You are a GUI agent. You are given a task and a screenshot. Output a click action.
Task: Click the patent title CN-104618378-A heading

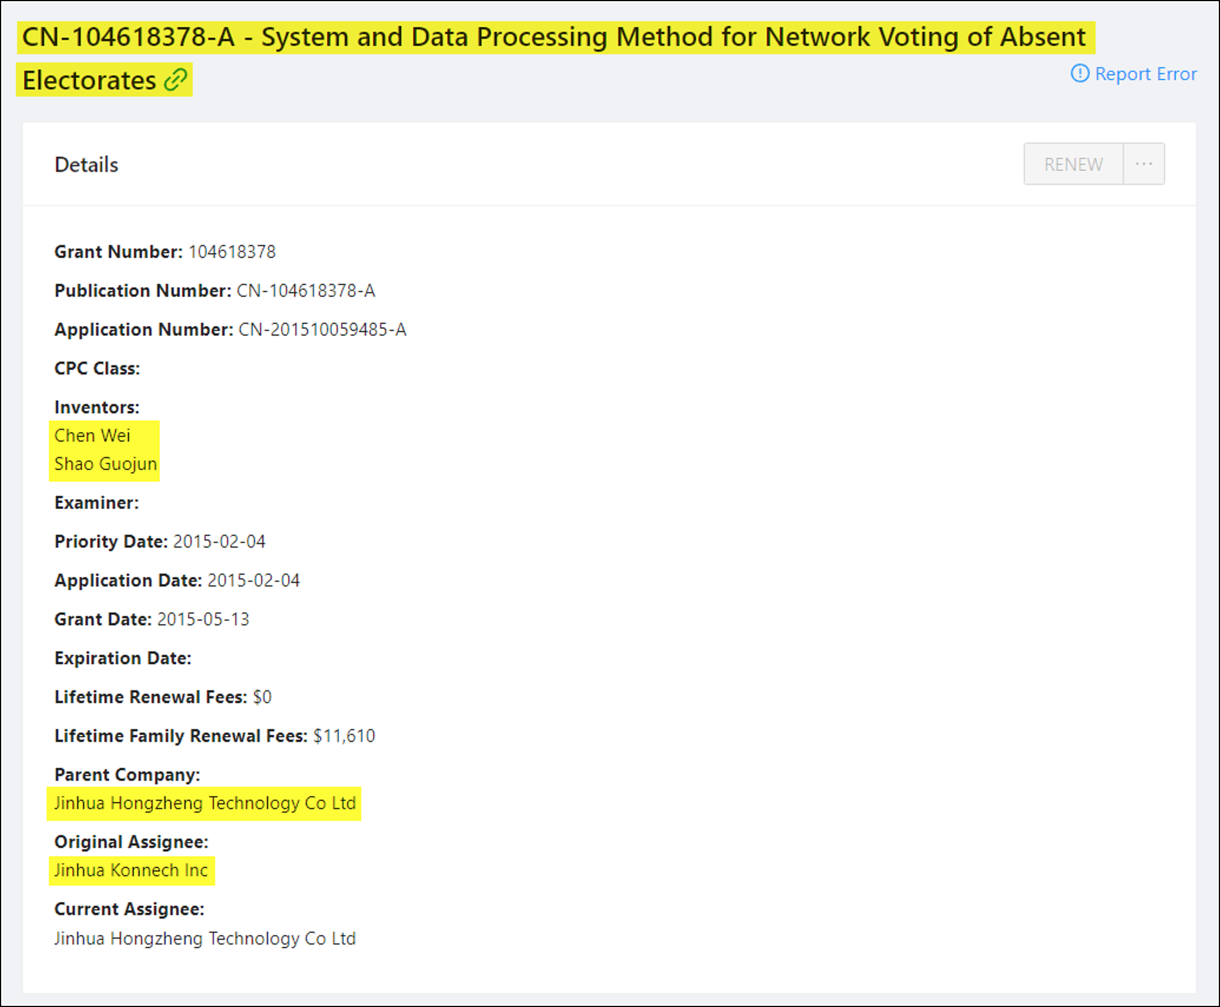[x=554, y=58]
